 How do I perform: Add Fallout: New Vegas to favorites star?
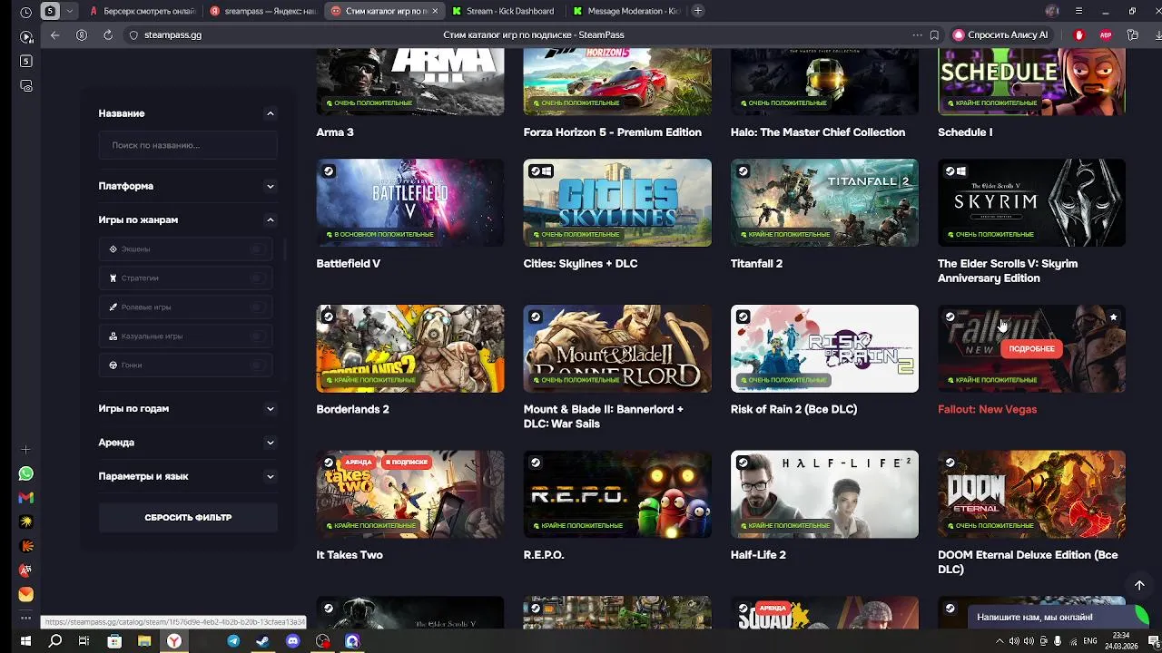pyautogui.click(x=1113, y=317)
